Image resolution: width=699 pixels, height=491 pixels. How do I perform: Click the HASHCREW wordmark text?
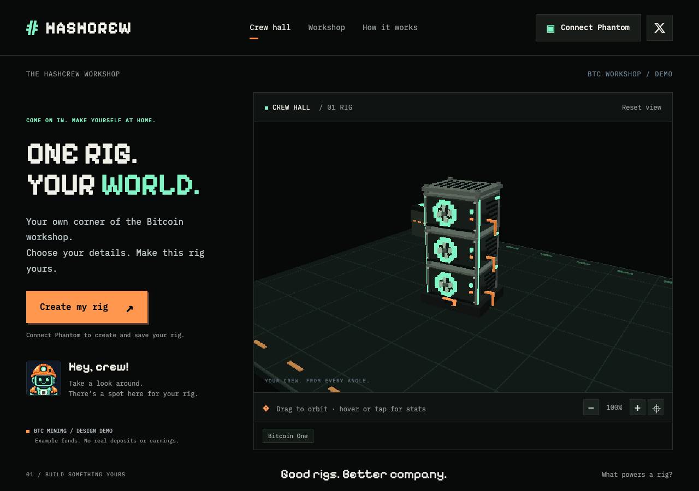[88, 28]
